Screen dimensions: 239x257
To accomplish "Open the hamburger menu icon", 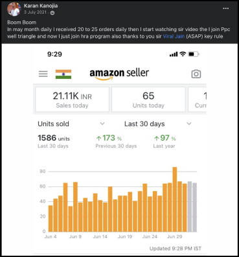I will click(43, 74).
